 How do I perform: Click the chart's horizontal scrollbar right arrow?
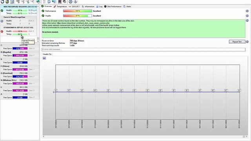(x=247, y=137)
